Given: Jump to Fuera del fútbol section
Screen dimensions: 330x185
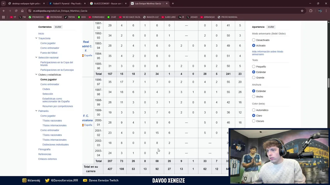Looking at the screenshot, I should [x=49, y=53].
